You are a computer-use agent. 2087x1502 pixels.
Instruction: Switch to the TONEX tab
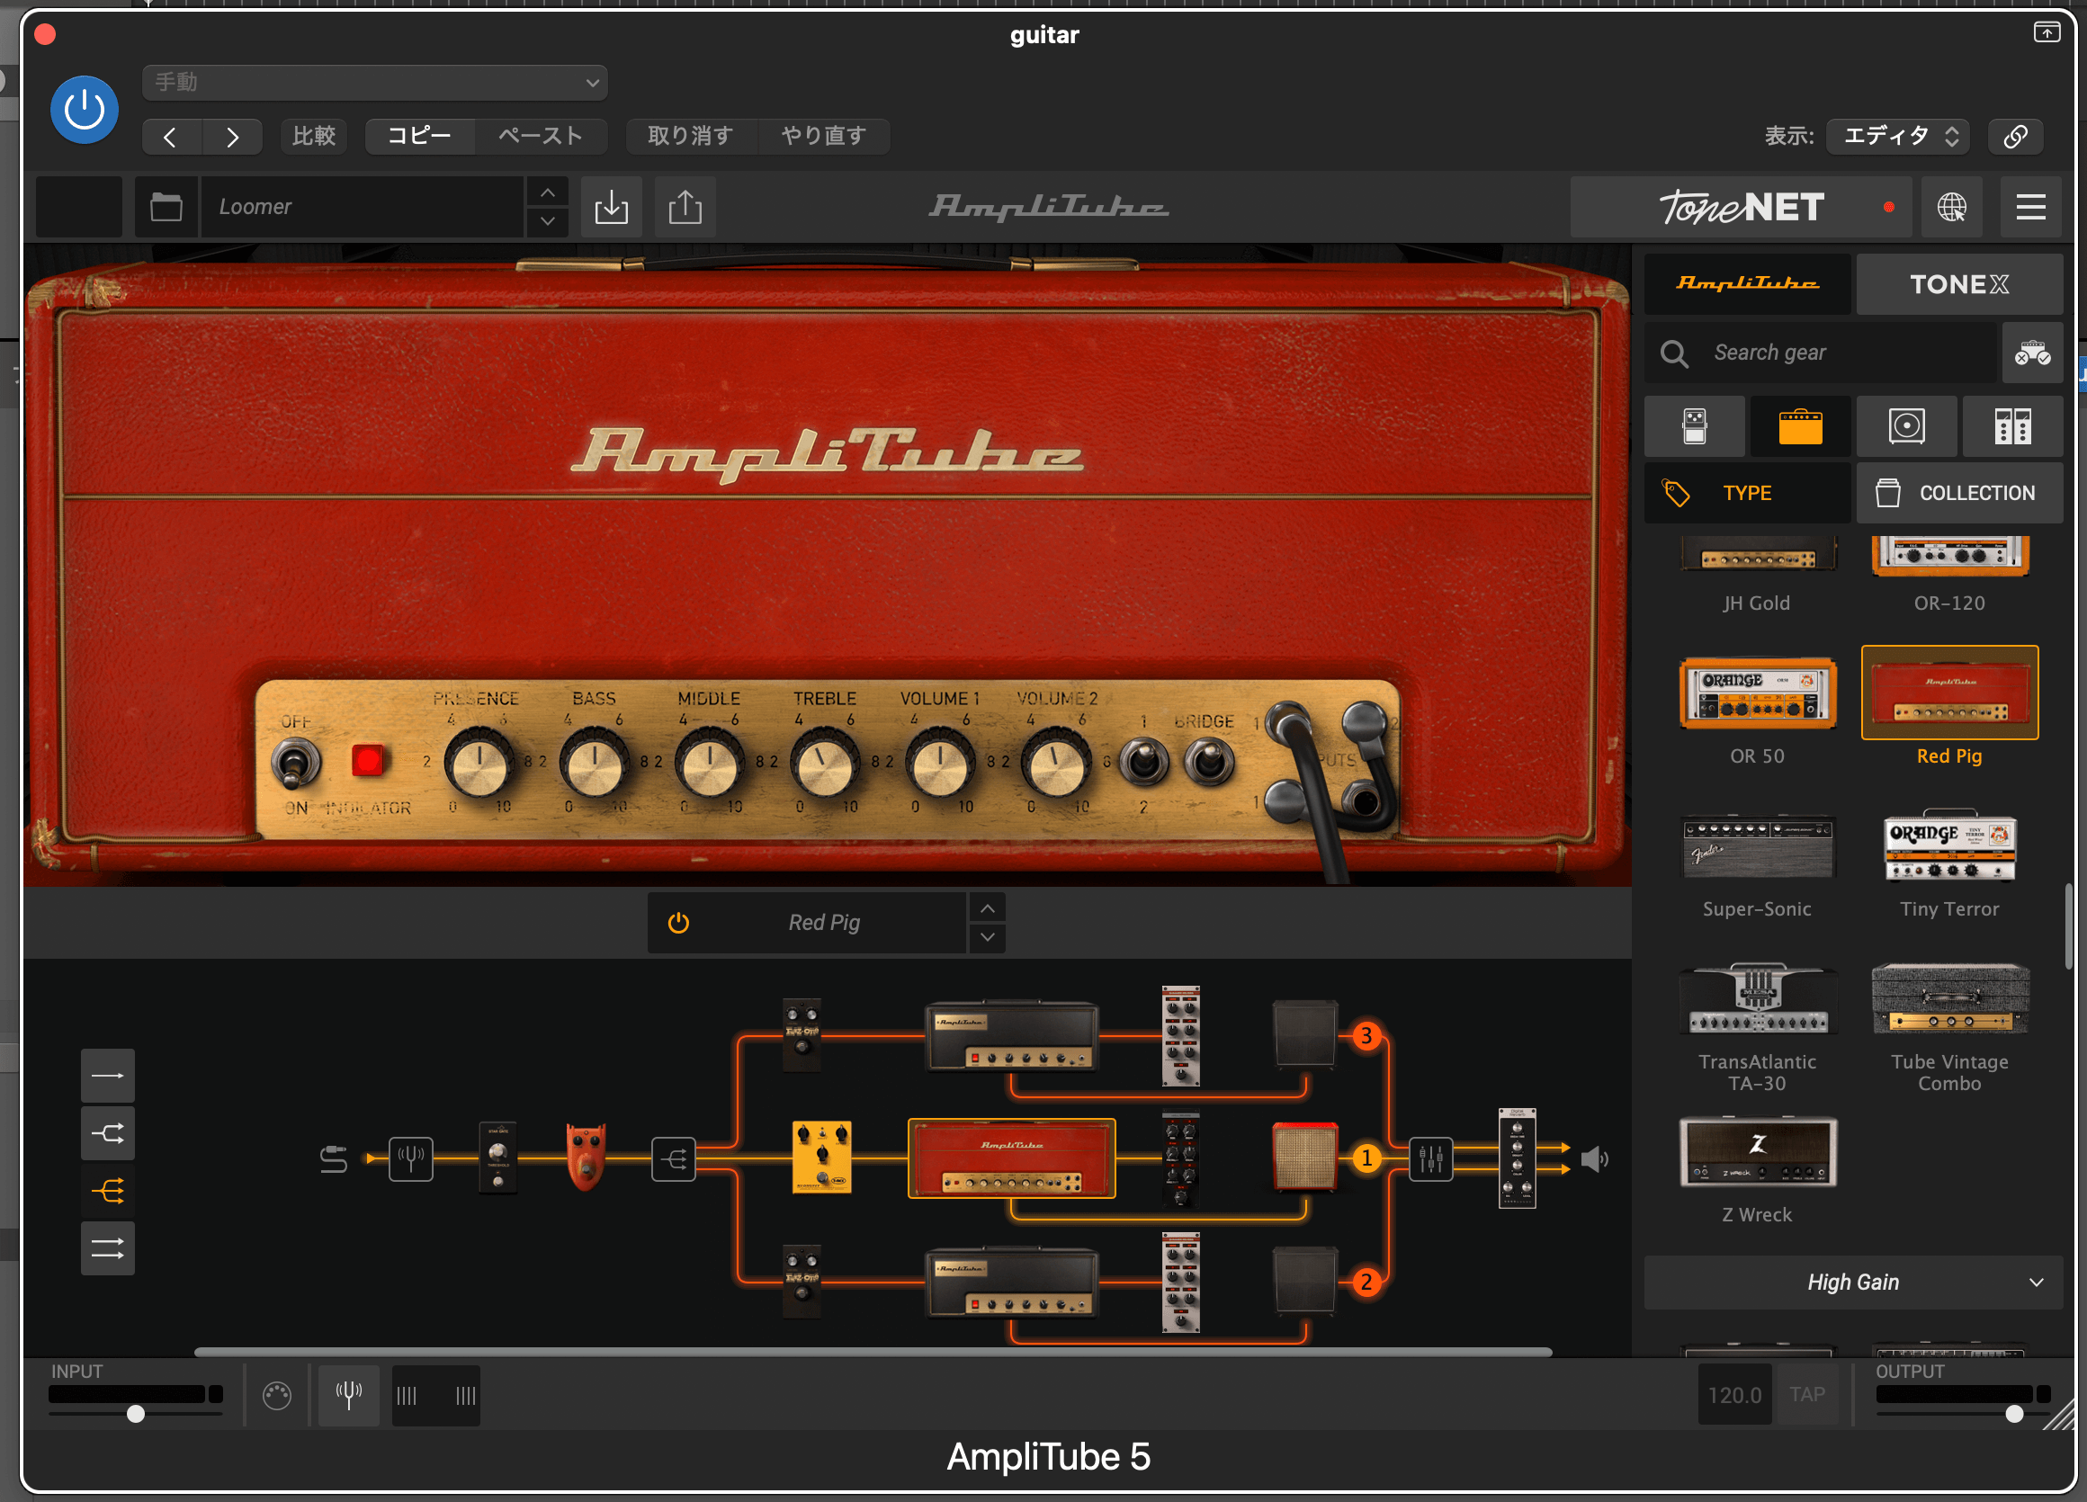tap(1960, 283)
